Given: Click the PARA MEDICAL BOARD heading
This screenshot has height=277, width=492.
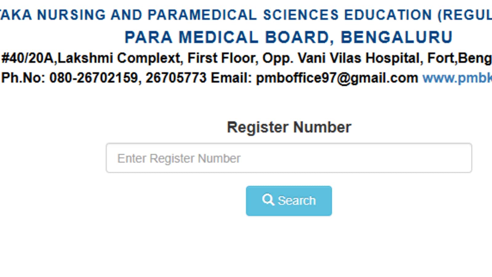Looking at the screenshot, I should pos(289,38).
